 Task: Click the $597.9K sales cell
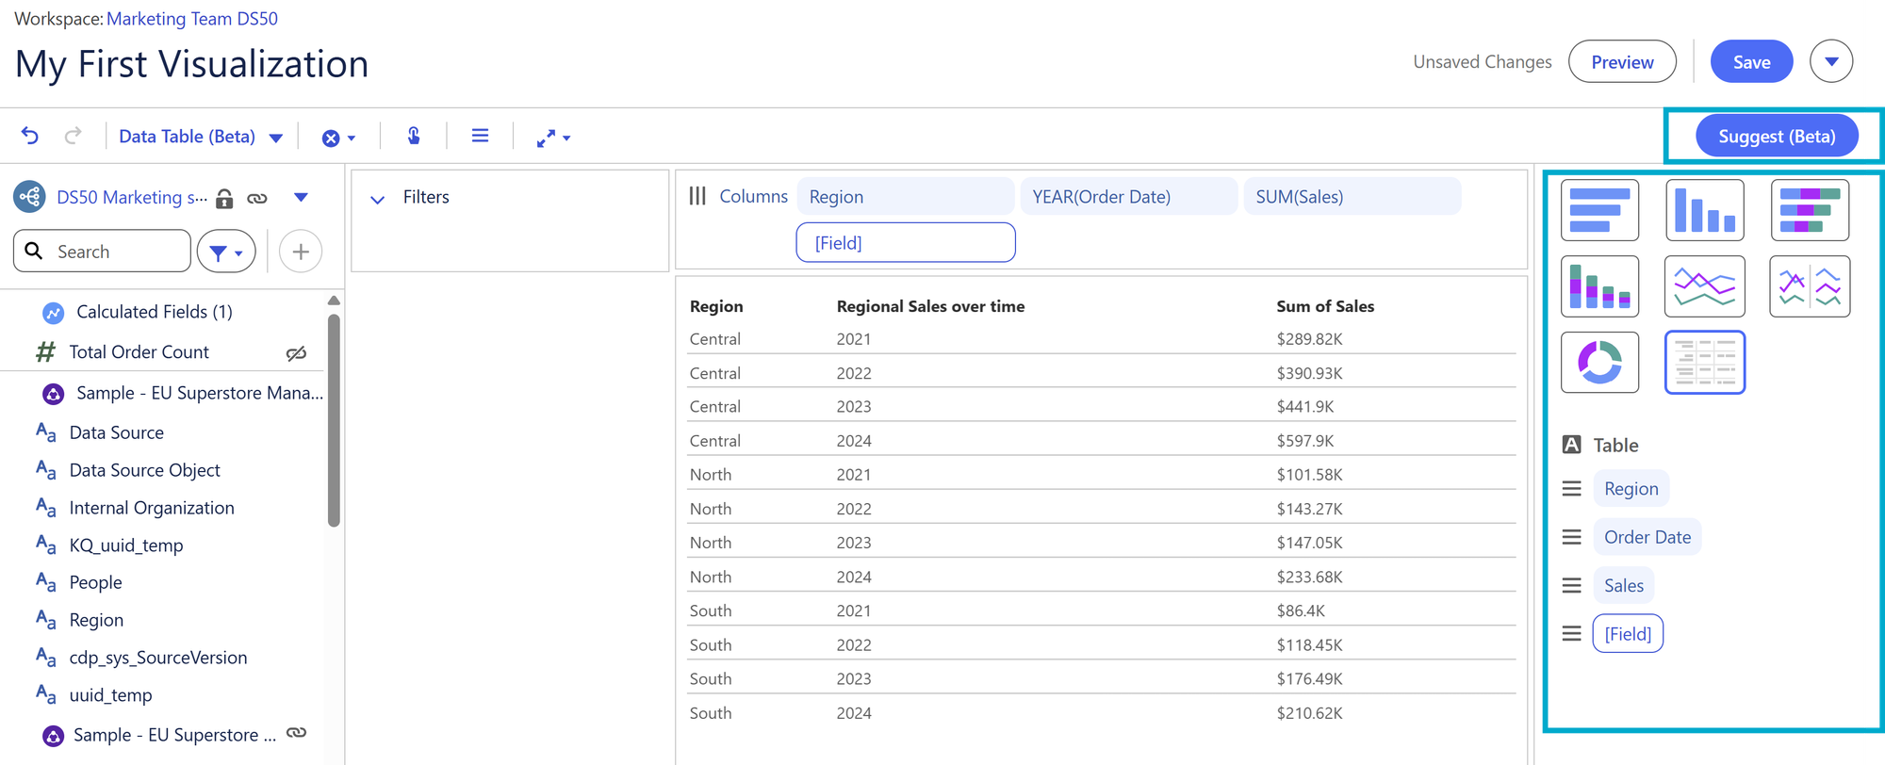(1305, 441)
